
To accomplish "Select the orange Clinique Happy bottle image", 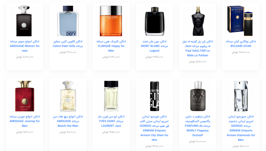I will tap(111, 21).
